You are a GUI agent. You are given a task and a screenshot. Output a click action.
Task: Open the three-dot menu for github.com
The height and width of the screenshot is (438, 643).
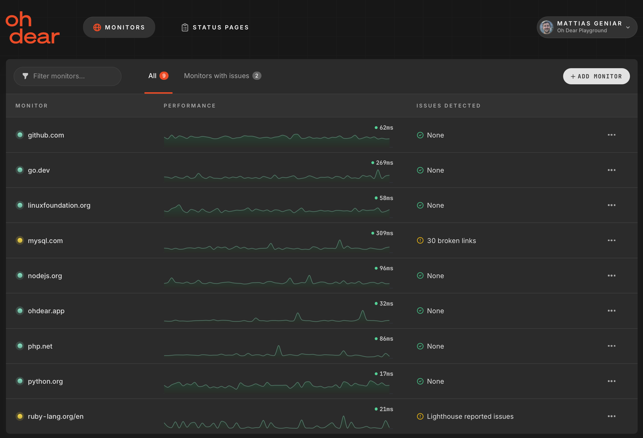point(612,135)
